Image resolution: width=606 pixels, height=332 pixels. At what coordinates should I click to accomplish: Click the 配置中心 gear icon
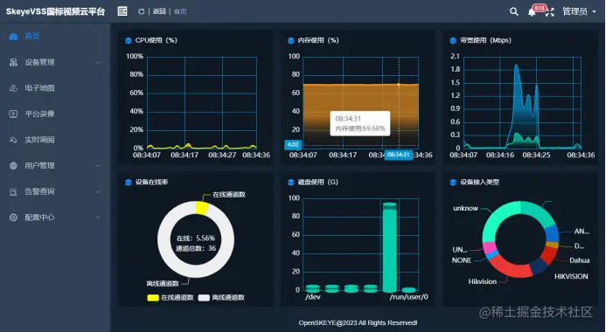pos(13,218)
